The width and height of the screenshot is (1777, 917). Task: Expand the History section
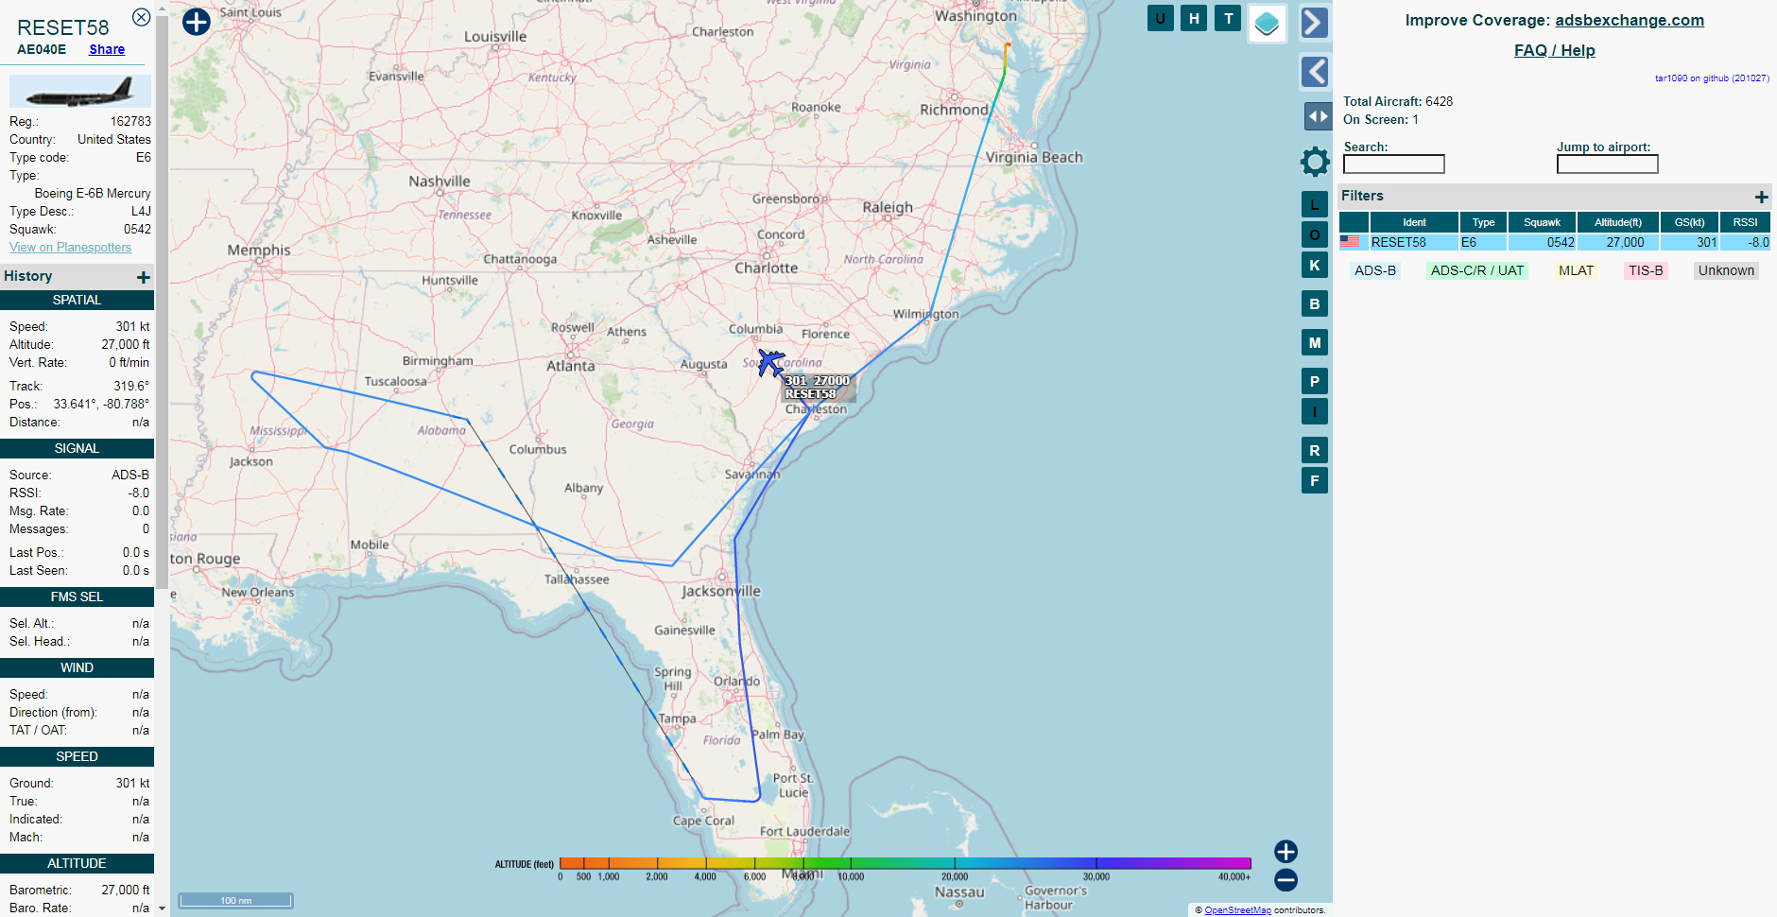tap(144, 277)
